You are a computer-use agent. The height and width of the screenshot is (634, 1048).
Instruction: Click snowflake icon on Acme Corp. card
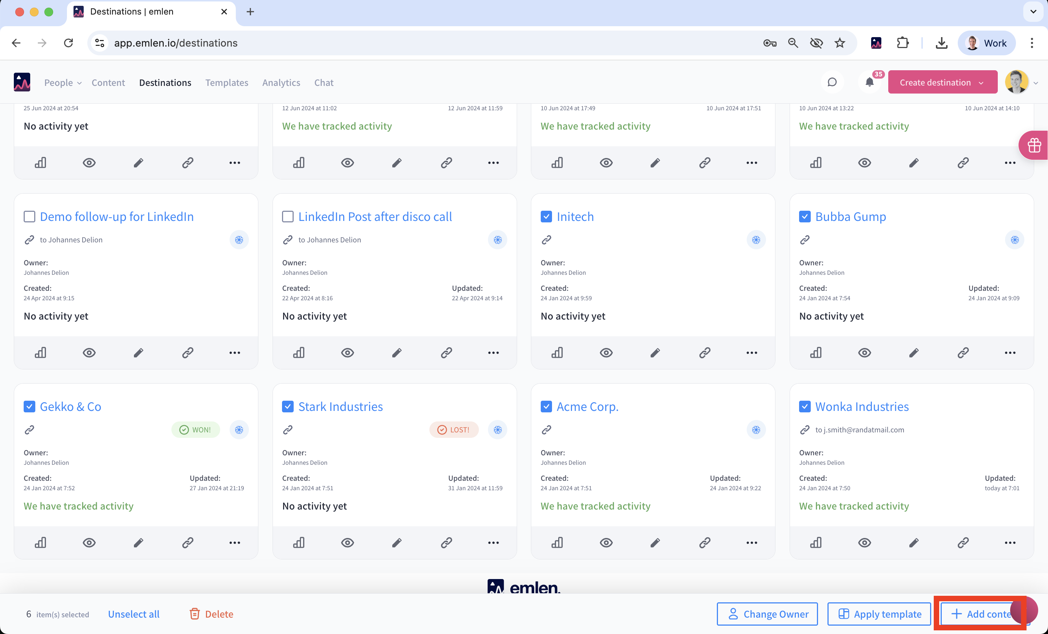[756, 430]
